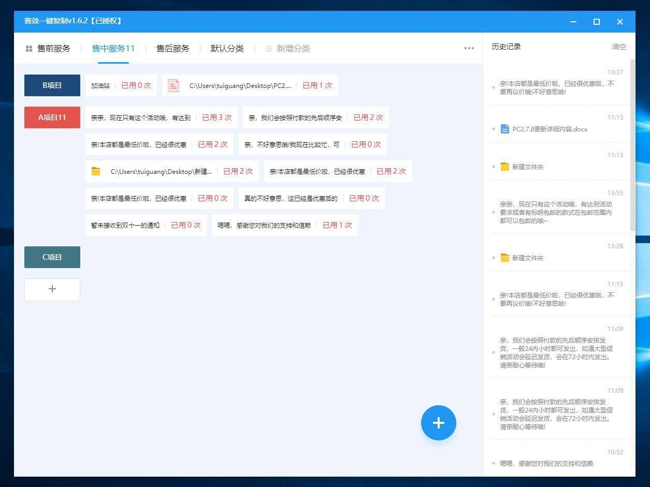Select the C项目 group button
650x487 pixels.
(52, 257)
